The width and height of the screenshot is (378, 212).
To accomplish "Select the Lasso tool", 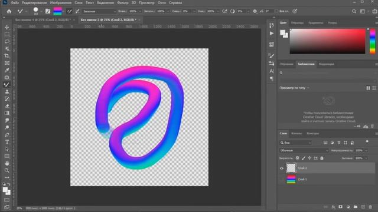I will tap(6, 41).
